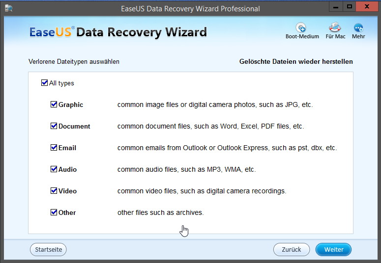Click the Zurück button
This screenshot has height=263, width=381.
pyautogui.click(x=292, y=249)
